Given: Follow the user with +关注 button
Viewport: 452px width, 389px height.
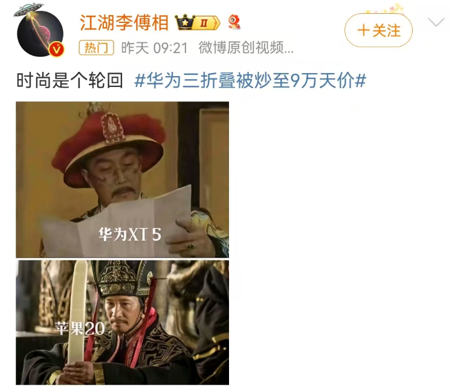Looking at the screenshot, I should [x=378, y=30].
